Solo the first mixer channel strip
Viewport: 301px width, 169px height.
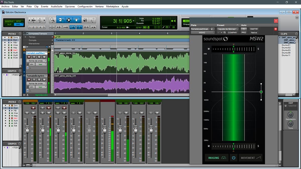pyautogui.click(x=27, y=113)
